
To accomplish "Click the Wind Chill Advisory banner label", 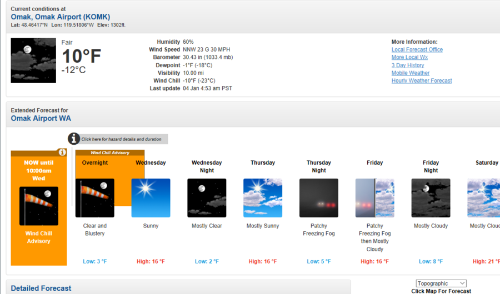I will tap(110, 153).
